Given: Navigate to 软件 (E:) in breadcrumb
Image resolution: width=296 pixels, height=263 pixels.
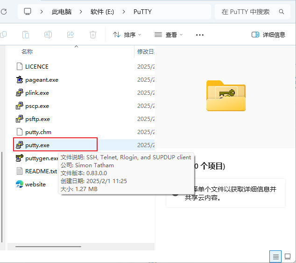Looking at the screenshot, I should pyautogui.click(x=101, y=12).
